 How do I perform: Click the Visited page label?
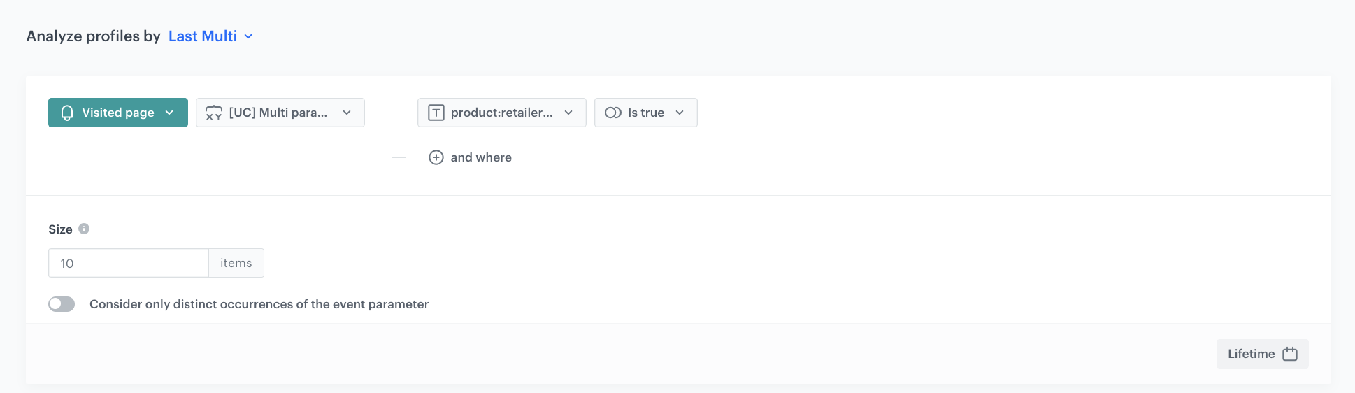click(x=117, y=113)
